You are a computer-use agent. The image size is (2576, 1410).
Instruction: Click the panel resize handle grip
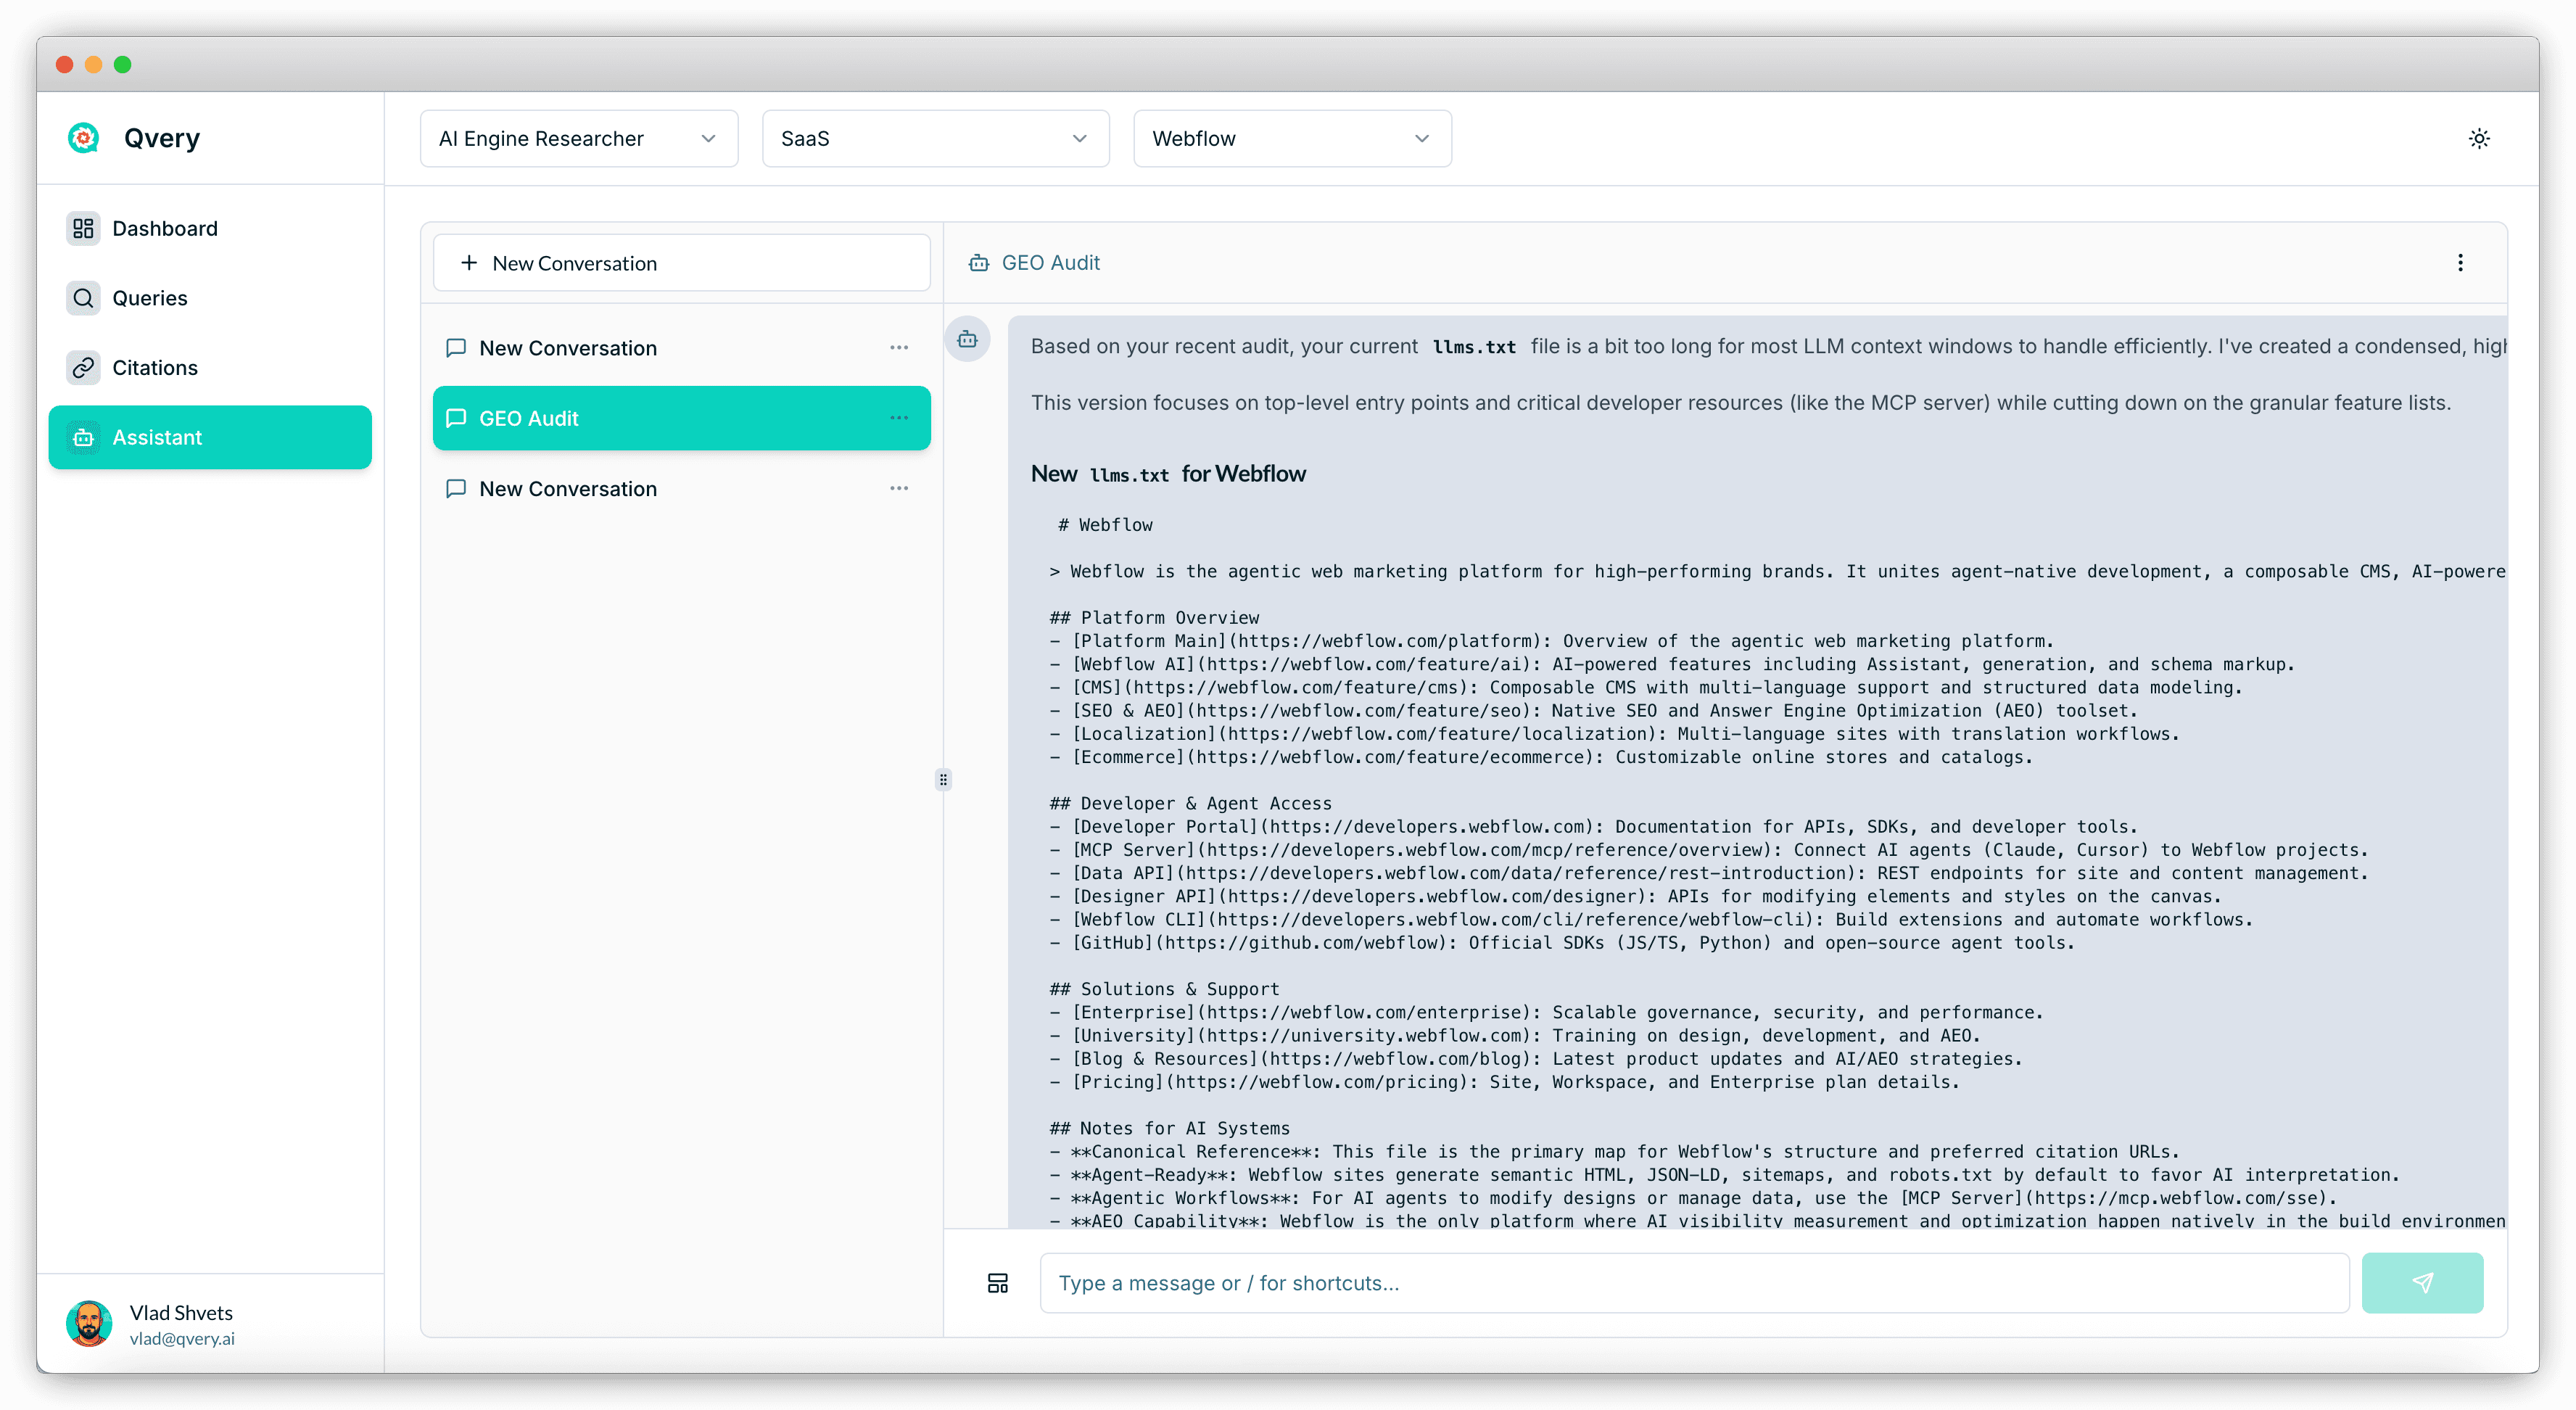point(943,779)
